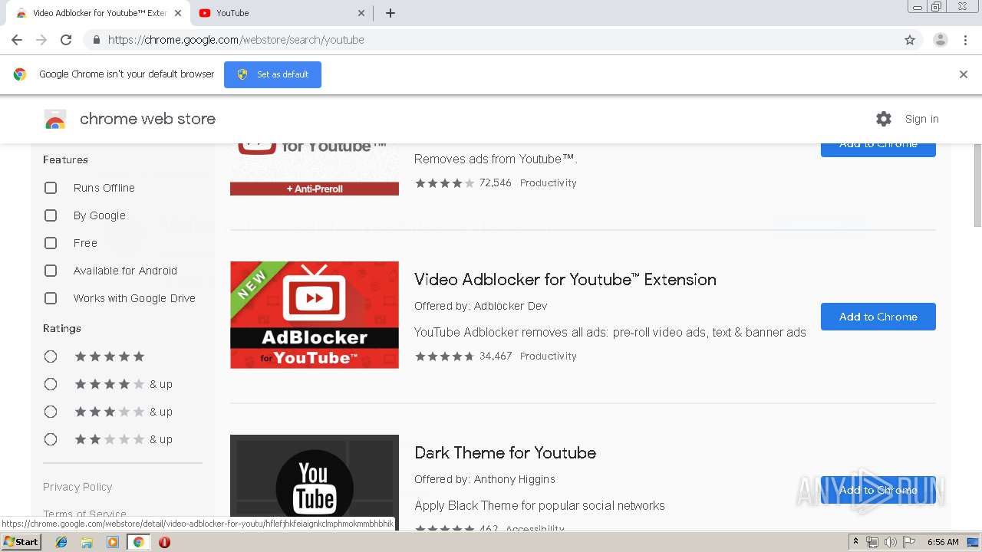This screenshot has height=552, width=982.
Task: Sign in to Chrome Web Store
Action: coord(921,119)
